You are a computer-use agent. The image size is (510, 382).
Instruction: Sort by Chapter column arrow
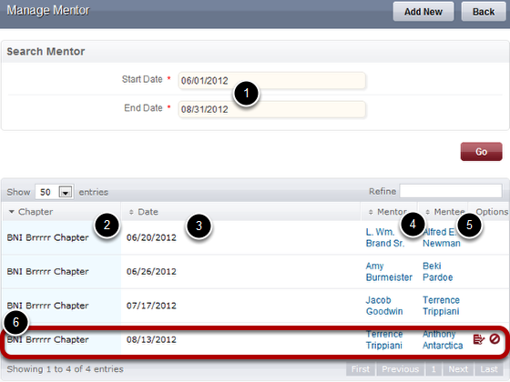11,212
